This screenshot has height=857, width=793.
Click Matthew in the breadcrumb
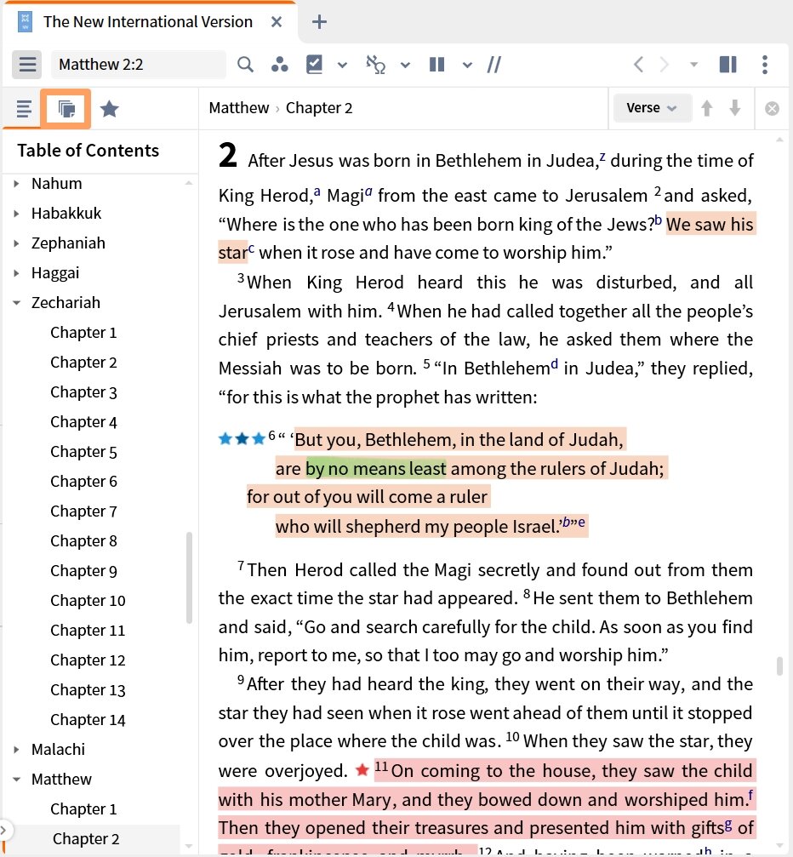coord(239,108)
